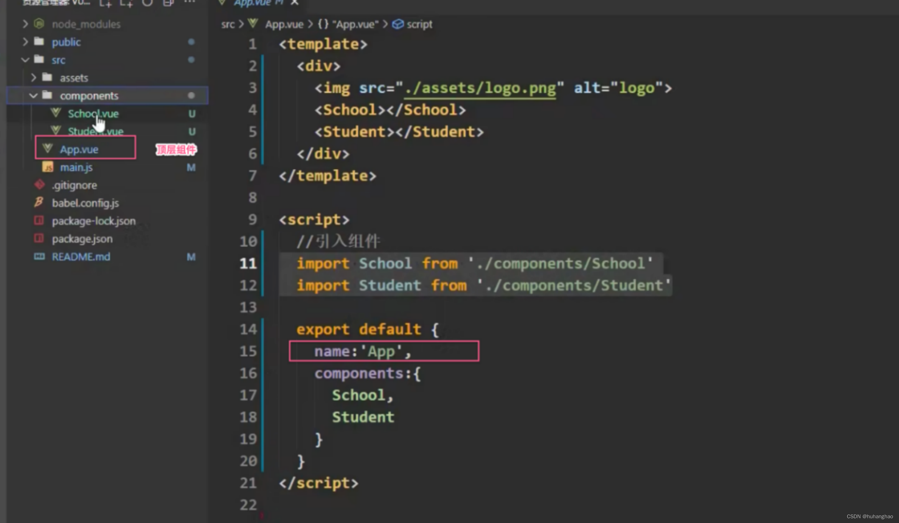Image resolution: width=899 pixels, height=523 pixels.
Task: Collapse the components folder chevron
Action: pyautogui.click(x=33, y=96)
